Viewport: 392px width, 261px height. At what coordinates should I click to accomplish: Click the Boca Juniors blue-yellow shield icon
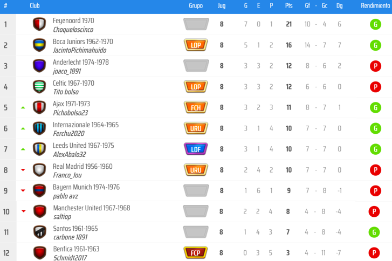(39, 45)
